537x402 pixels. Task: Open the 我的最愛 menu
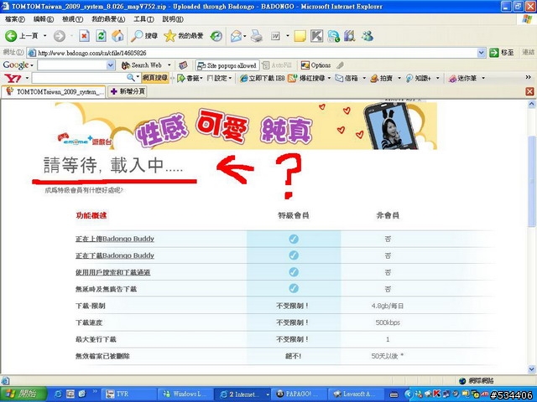point(108,19)
